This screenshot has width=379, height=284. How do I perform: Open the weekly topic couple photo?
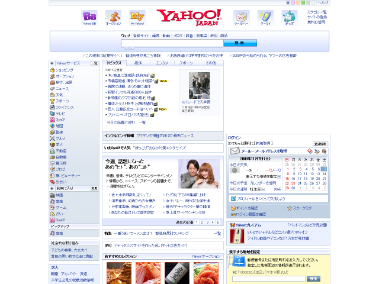[x=199, y=173]
